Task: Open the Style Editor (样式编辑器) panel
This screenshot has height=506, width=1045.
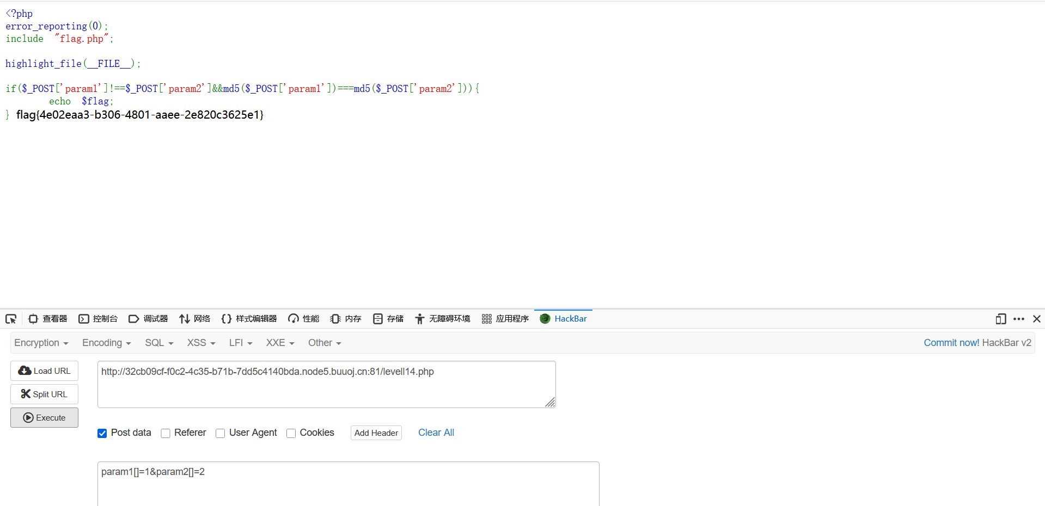Action: point(249,319)
